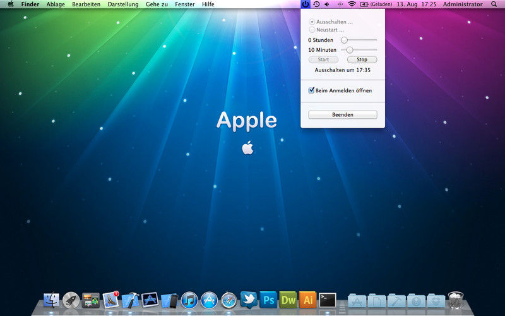Launch Dreamweaver from the Dock
This screenshot has width=505, height=316.
(x=288, y=300)
